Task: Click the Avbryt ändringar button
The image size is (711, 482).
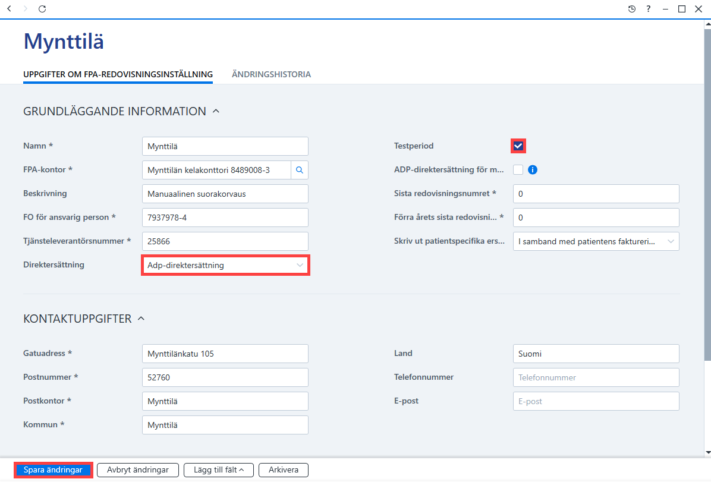Action: (x=138, y=470)
